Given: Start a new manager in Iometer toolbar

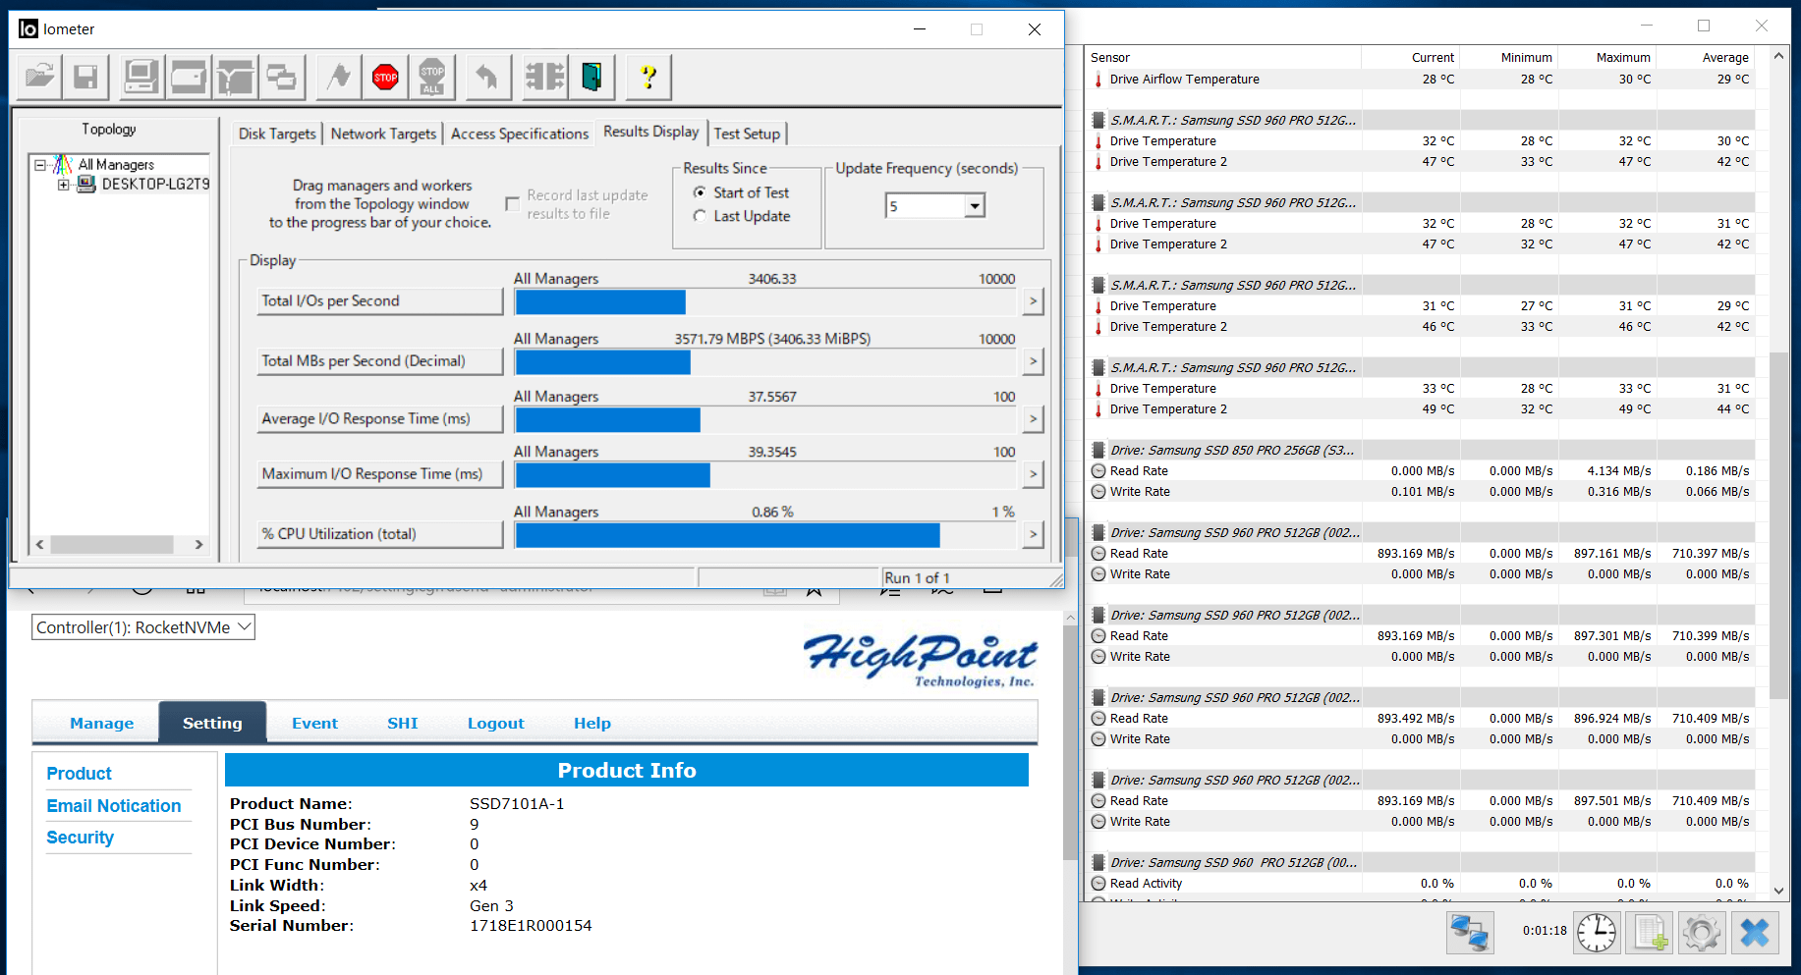Looking at the screenshot, I should [x=141, y=77].
